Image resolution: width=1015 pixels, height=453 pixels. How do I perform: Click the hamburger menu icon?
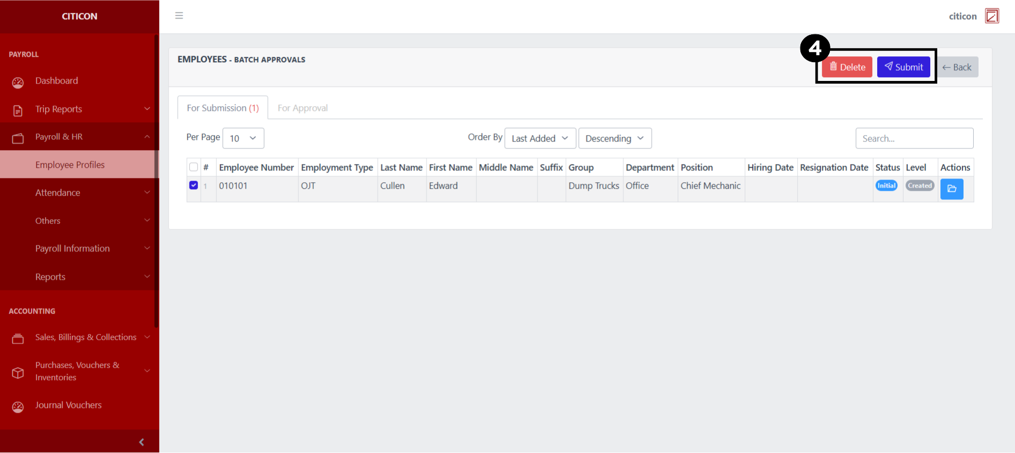[179, 16]
